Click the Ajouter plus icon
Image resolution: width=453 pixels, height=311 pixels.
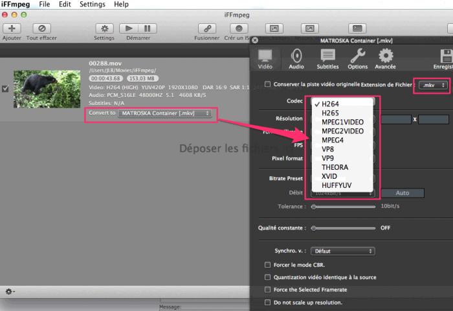[x=12, y=29]
